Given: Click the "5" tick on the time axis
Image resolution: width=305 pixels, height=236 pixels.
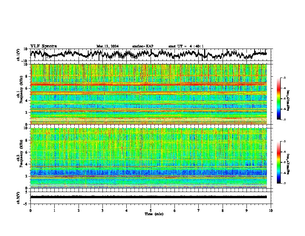Looking at the screenshot, I should [151, 211].
